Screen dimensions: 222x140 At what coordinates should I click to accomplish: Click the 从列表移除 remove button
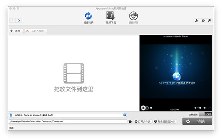click(x=36, y=31)
